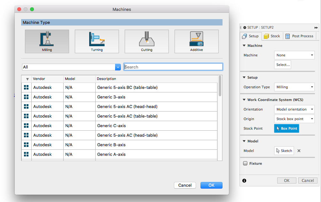The image size is (321, 202).
Task: Click Autodesk vendor in Generic B-axis row
Action: [x=43, y=145]
